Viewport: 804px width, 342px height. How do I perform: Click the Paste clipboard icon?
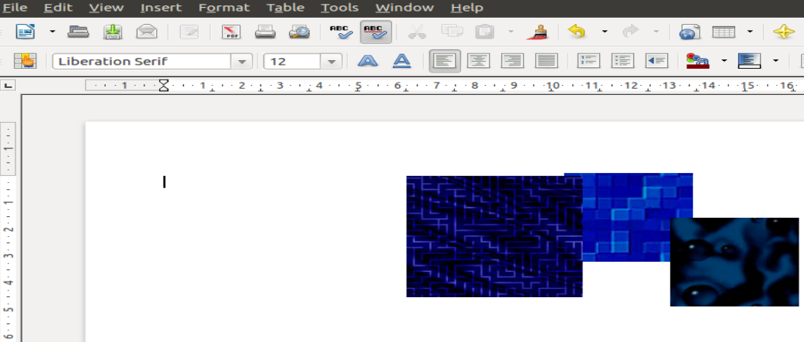[484, 32]
